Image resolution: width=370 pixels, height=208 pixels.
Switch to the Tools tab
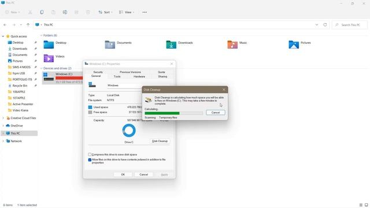click(117, 76)
